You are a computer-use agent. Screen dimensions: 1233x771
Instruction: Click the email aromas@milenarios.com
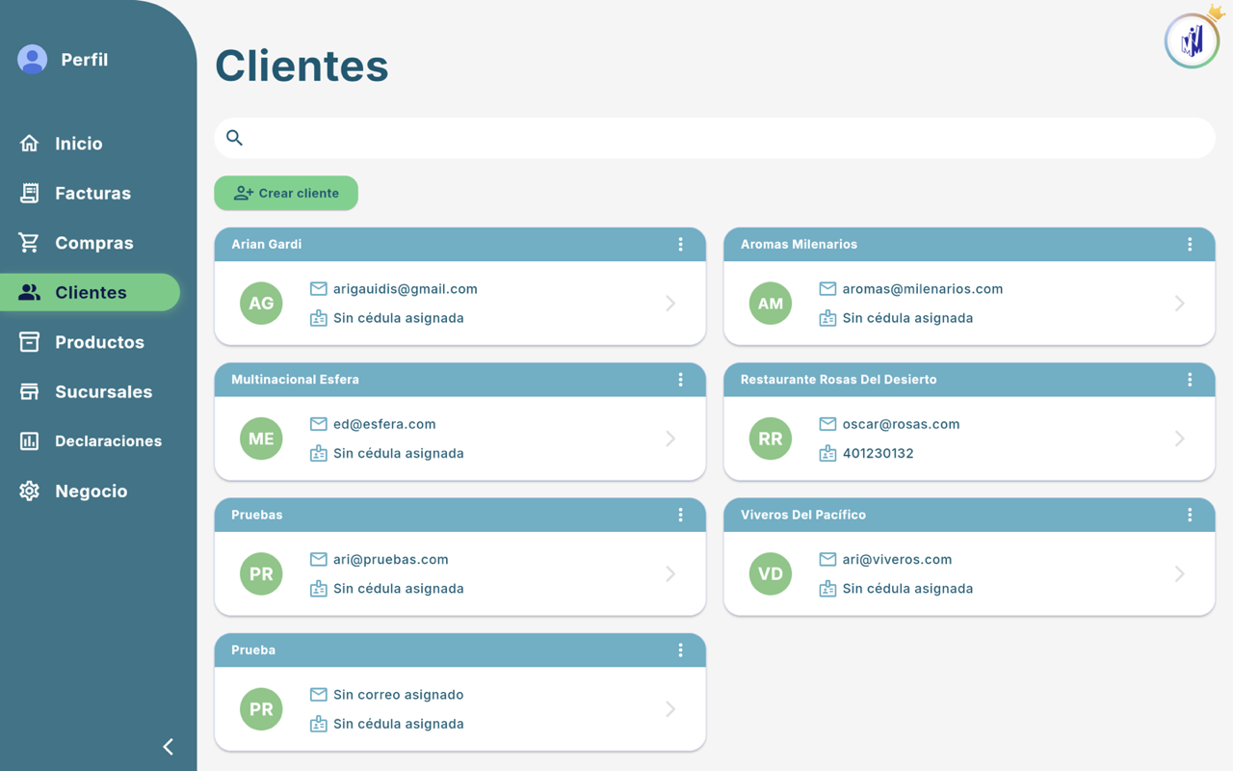tap(923, 289)
